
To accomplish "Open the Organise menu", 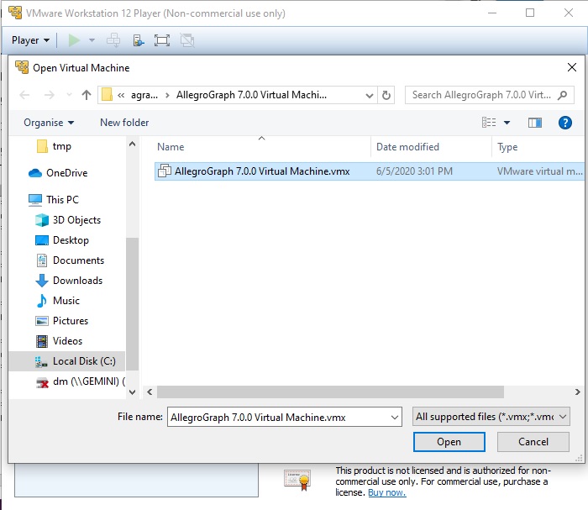I will tap(49, 123).
